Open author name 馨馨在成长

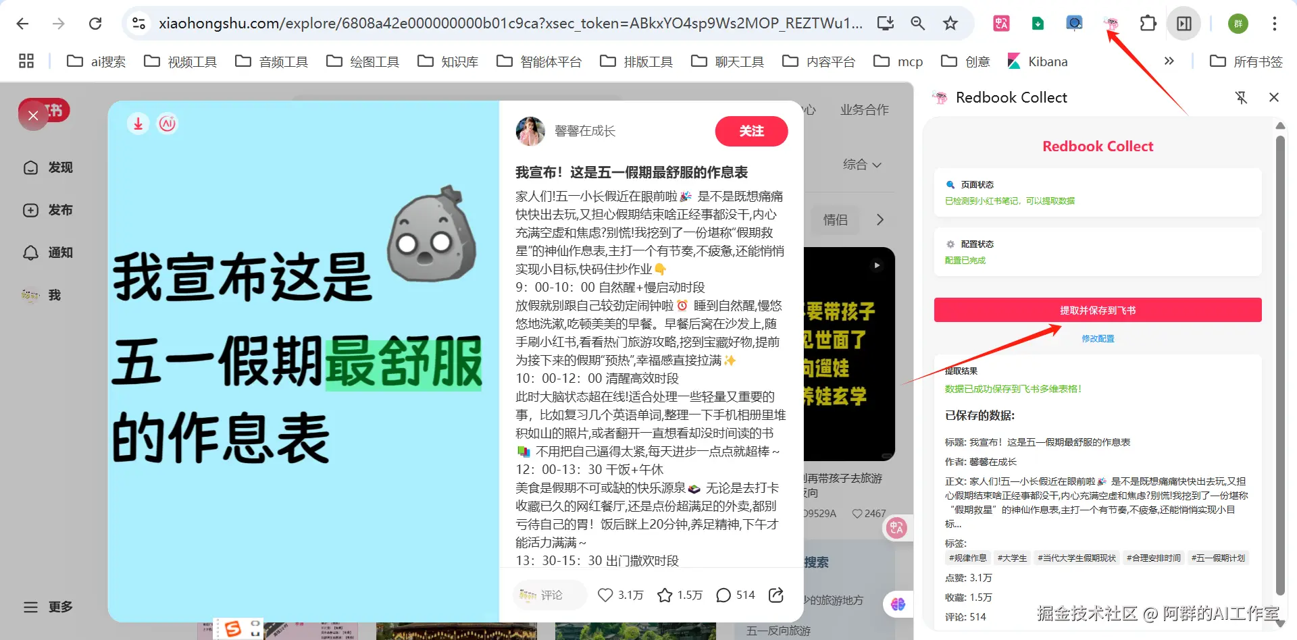point(585,131)
